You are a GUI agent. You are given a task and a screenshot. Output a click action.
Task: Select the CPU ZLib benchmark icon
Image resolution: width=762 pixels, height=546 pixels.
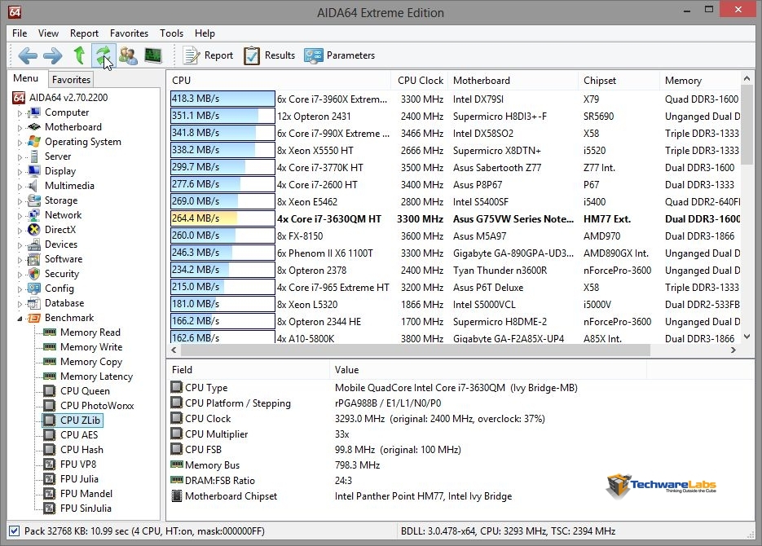point(50,421)
